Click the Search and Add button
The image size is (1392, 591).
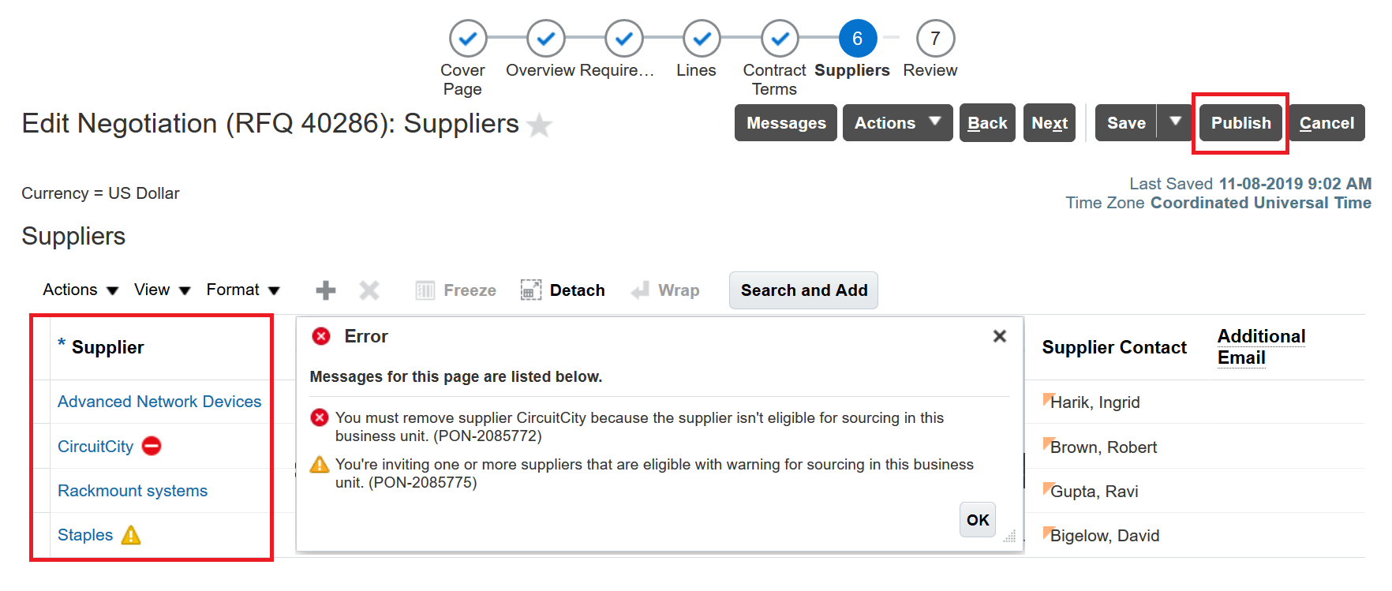[803, 290]
